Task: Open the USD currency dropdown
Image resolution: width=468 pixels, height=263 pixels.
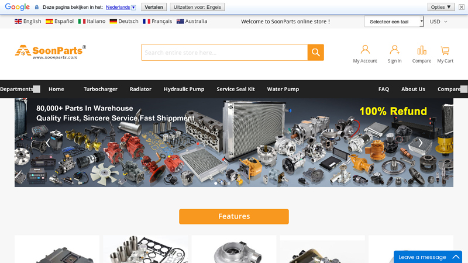Action: (438, 22)
